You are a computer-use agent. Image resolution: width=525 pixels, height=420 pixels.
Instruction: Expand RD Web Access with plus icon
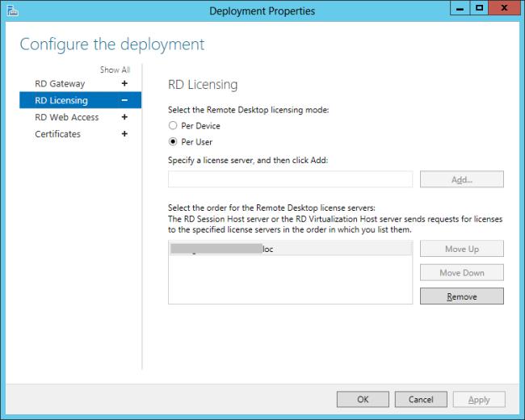point(124,117)
